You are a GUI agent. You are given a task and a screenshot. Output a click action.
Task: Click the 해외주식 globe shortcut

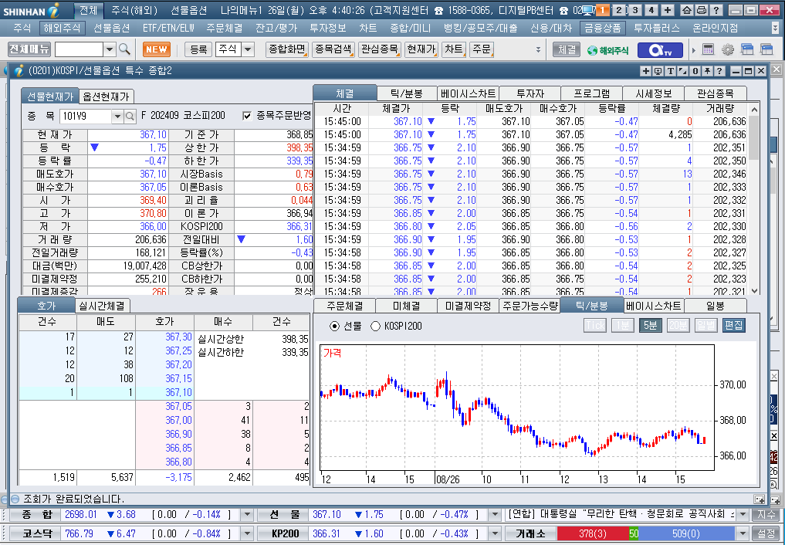point(607,49)
